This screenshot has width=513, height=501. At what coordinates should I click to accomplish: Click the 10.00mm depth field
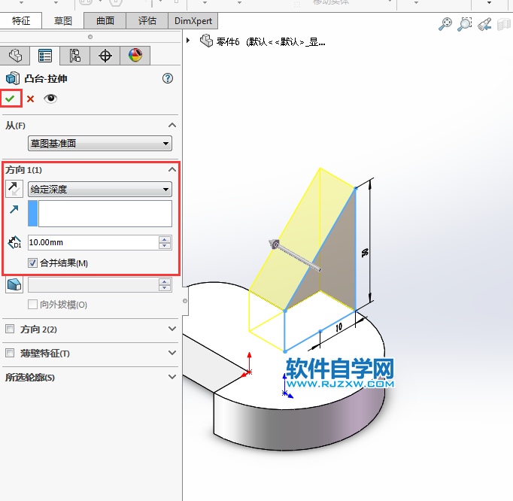tap(93, 242)
